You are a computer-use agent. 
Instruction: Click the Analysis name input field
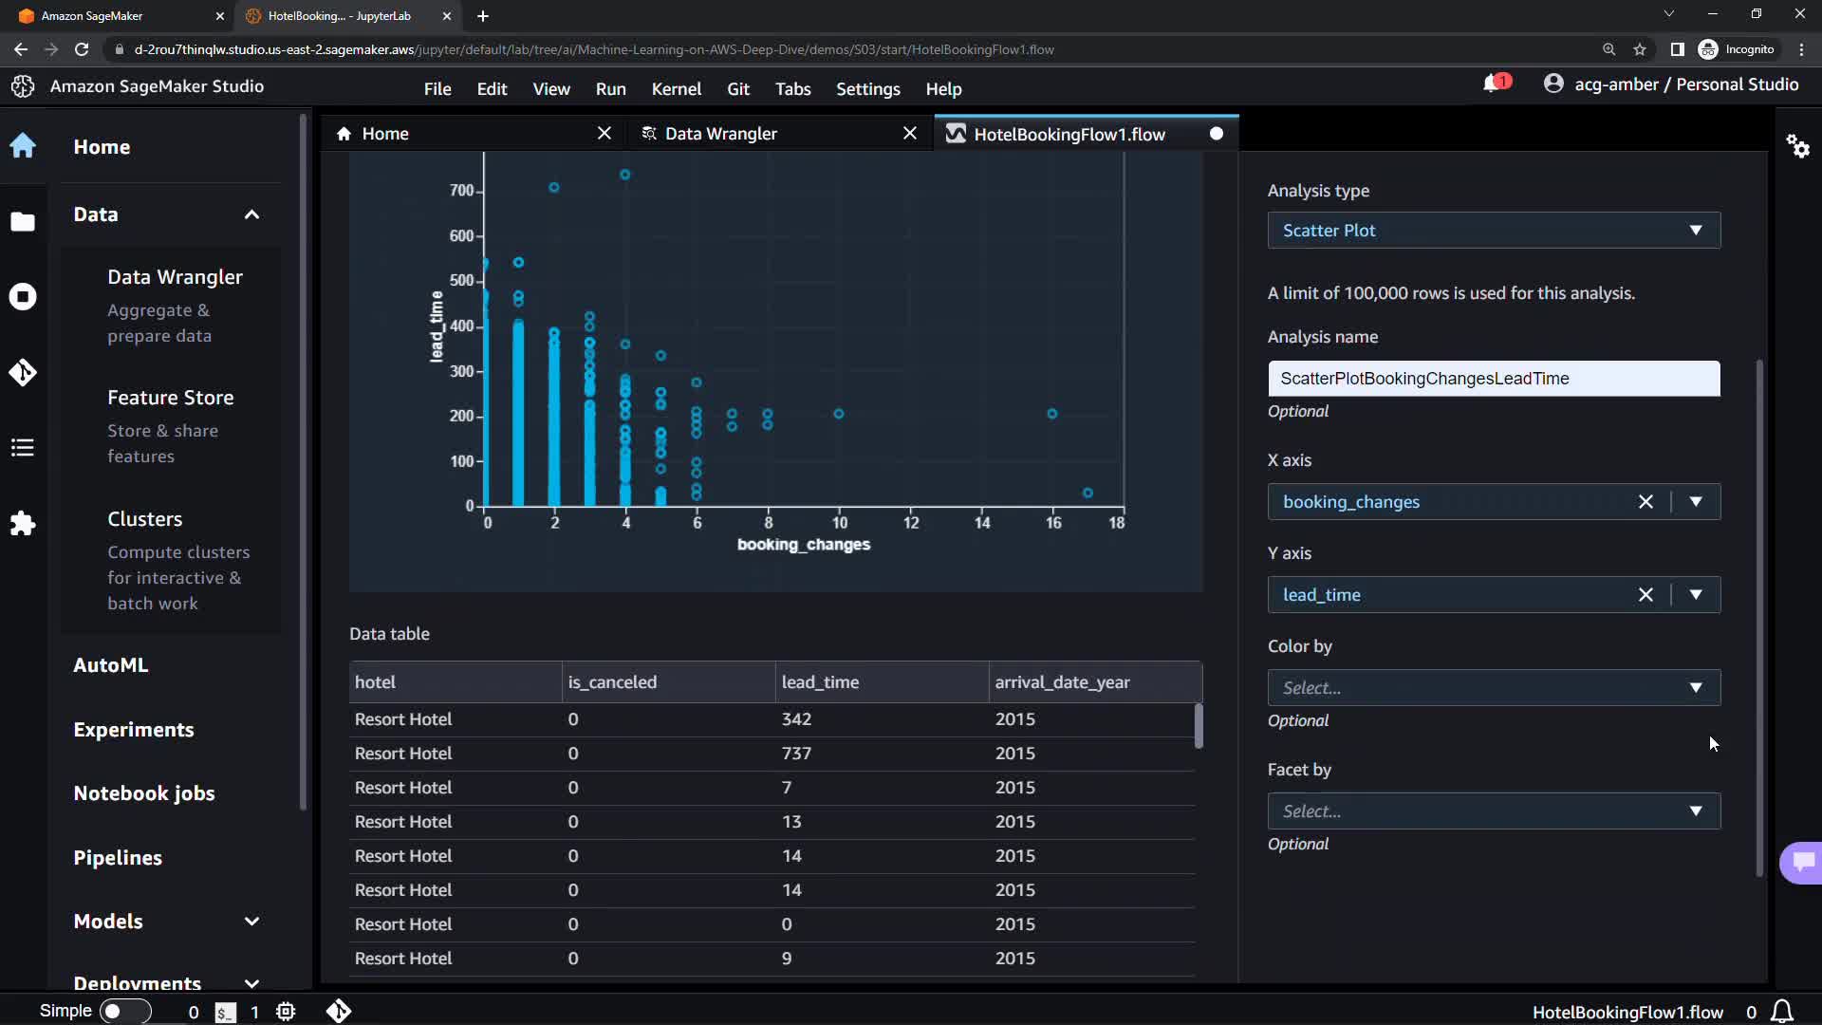[x=1493, y=379]
